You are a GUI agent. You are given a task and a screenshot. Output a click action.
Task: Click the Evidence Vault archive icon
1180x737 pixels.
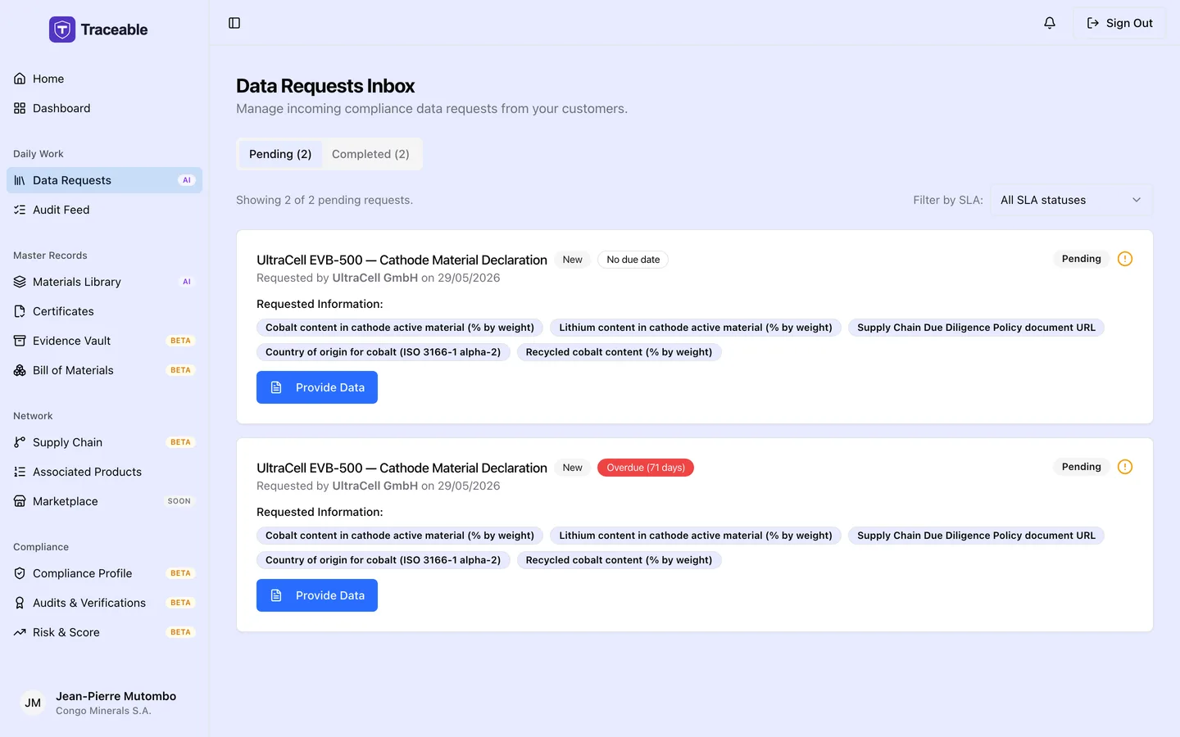(x=20, y=341)
